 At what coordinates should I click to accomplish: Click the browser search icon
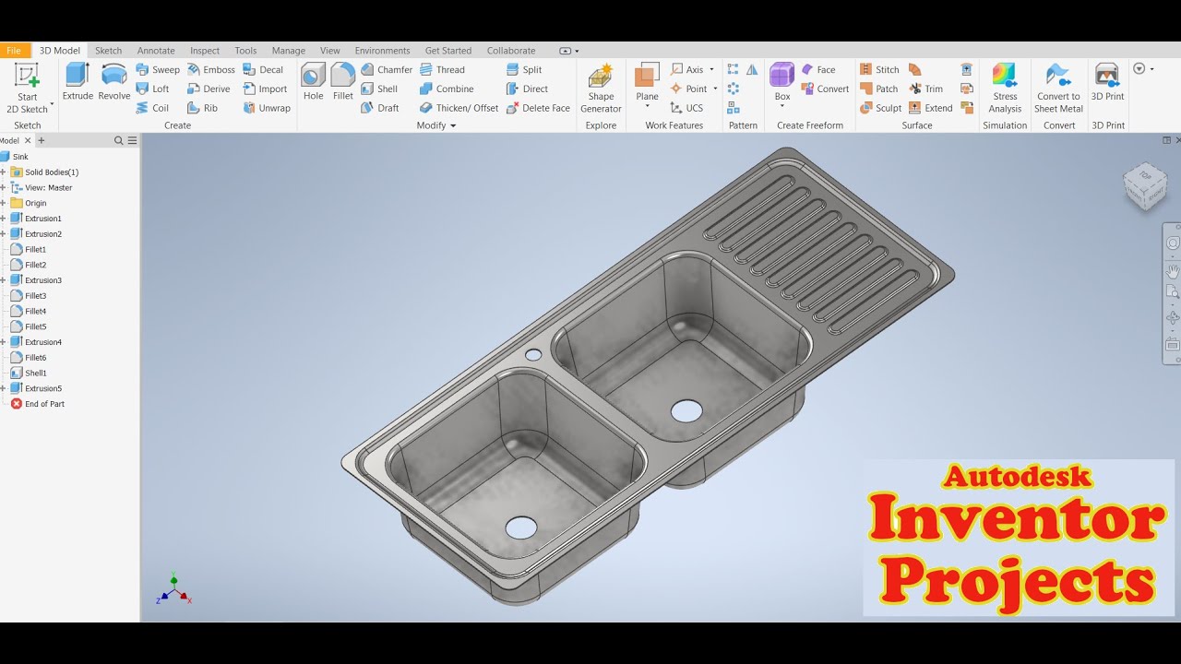pyautogui.click(x=118, y=141)
